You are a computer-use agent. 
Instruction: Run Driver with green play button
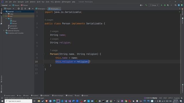tap(162, 5)
